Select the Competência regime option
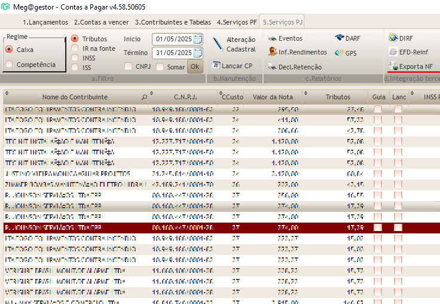Image resolution: width=440 pixels, height=304 pixels. pos(9,65)
